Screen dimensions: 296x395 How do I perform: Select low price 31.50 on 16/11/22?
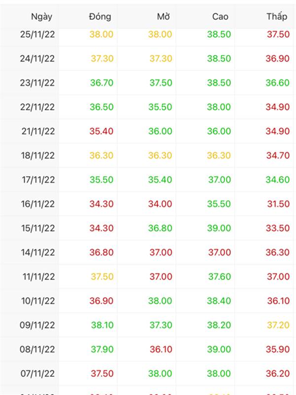[x=278, y=204]
